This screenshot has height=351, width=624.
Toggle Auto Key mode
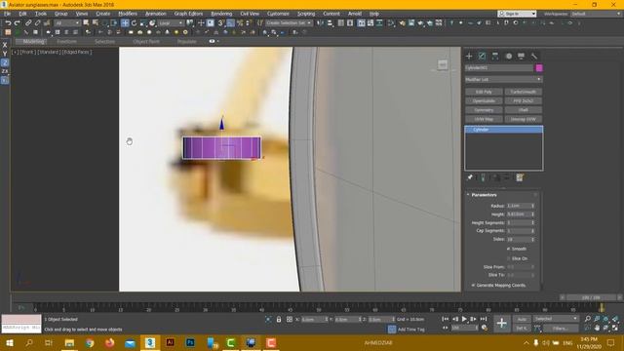click(522, 319)
